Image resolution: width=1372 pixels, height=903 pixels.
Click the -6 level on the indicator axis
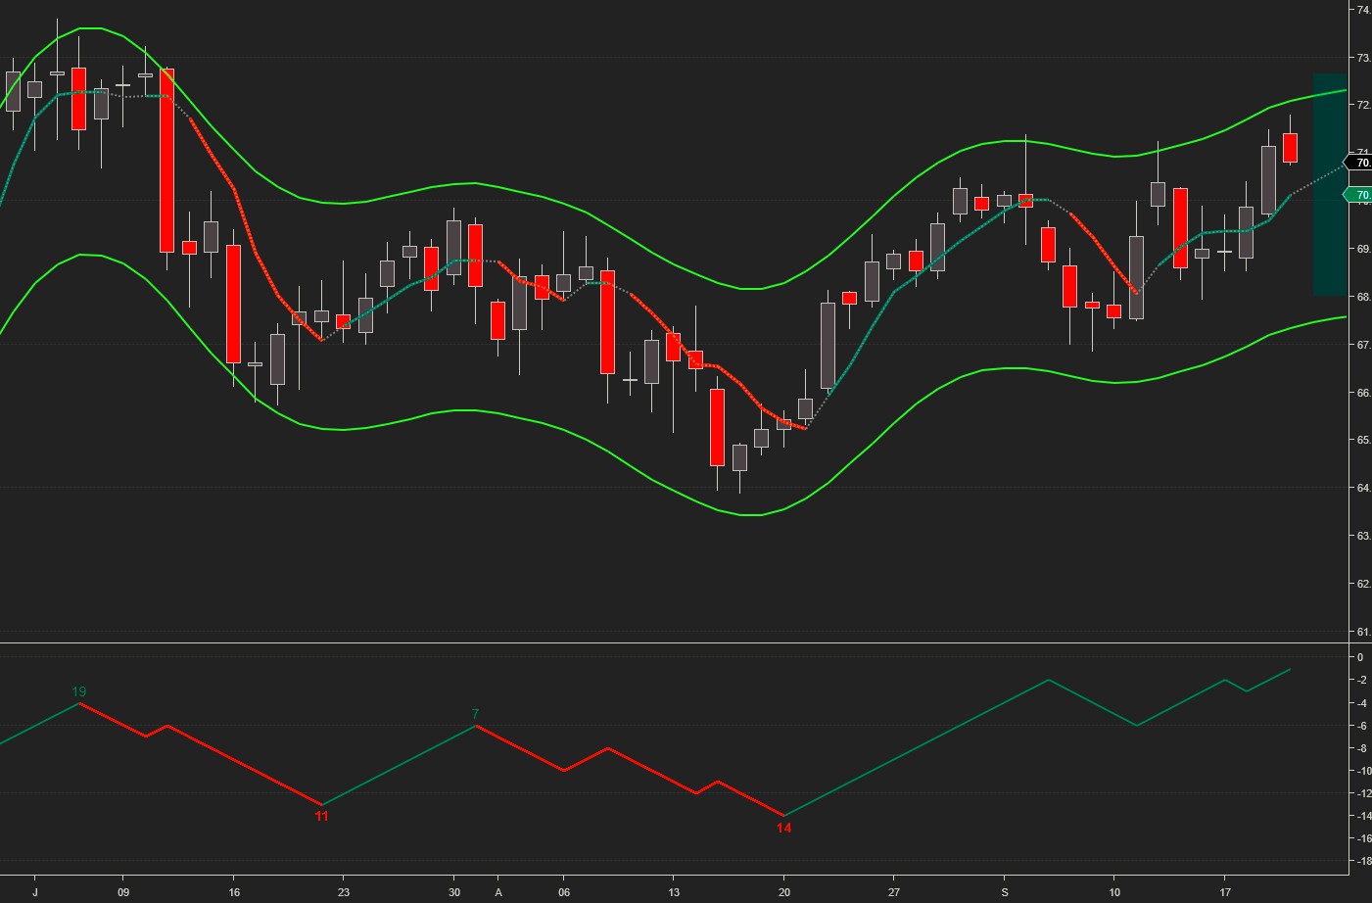tap(1360, 726)
